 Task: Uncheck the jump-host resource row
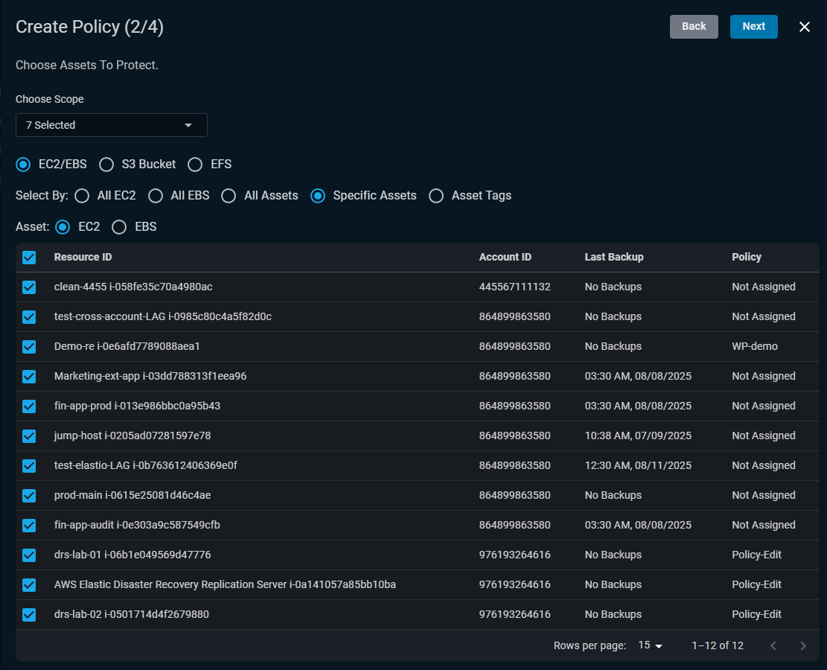[x=28, y=435]
